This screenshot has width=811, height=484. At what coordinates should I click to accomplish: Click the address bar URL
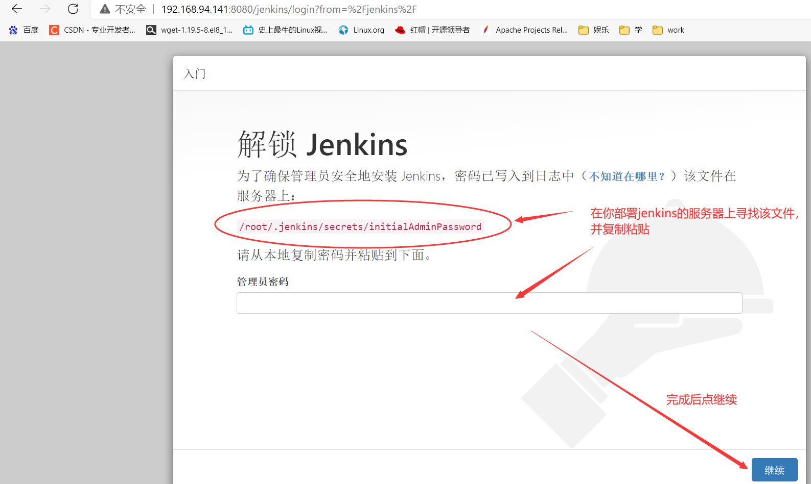pos(289,9)
